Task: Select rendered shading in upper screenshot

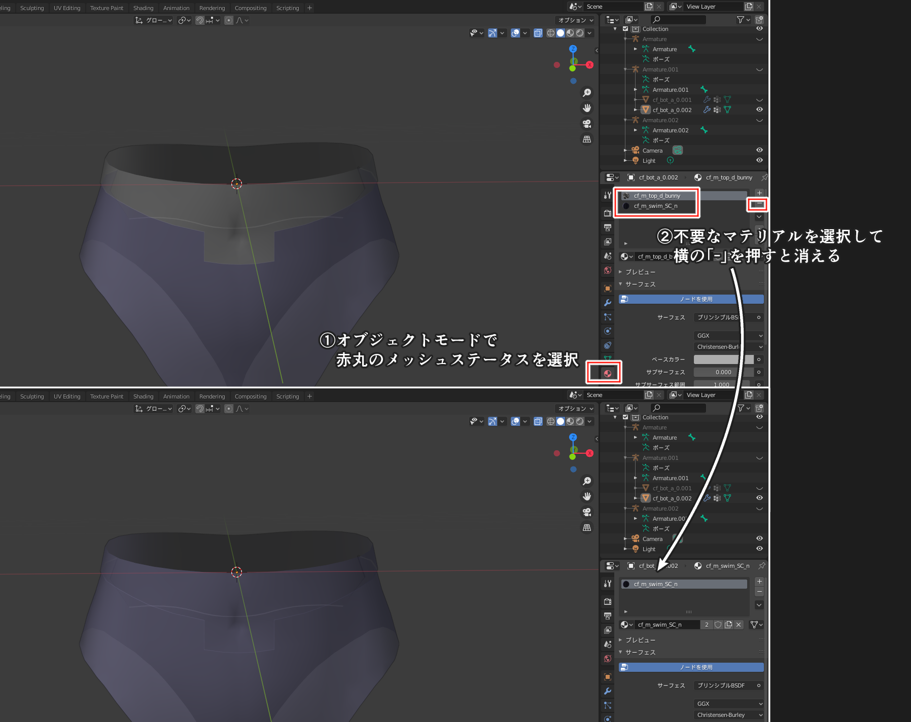Action: click(x=580, y=33)
